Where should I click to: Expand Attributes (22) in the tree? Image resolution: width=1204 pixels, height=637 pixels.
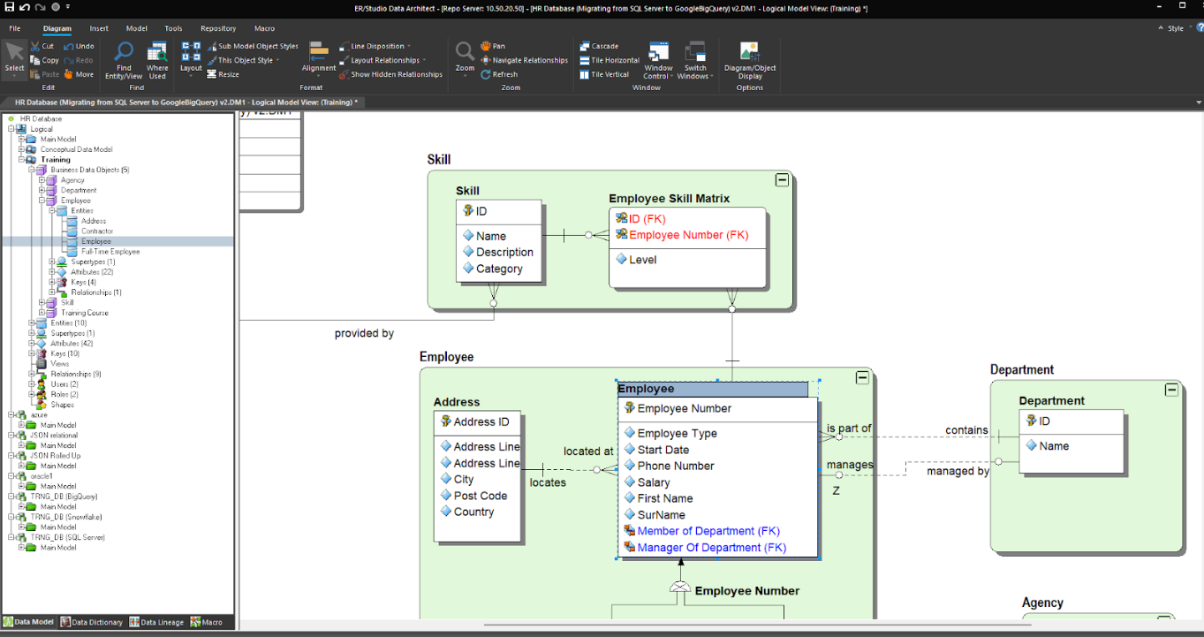pos(51,272)
